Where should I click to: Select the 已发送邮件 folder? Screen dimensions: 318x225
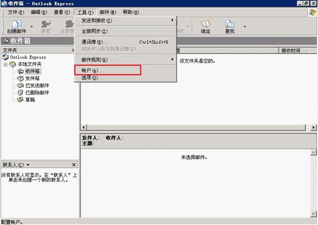coord(37,86)
